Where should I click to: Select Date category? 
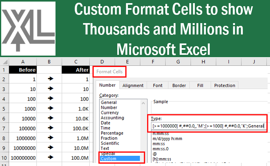[x=120, y=123]
